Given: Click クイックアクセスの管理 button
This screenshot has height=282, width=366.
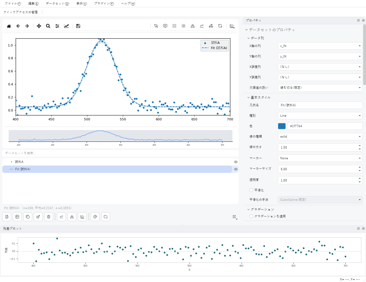Looking at the screenshot, I should 21,12.
